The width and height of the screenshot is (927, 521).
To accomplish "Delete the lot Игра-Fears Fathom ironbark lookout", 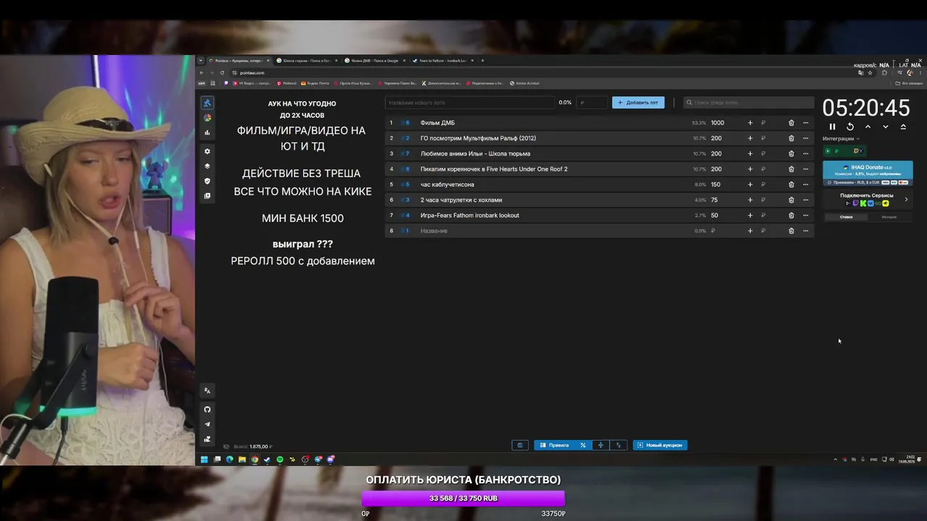I will 791,216.
